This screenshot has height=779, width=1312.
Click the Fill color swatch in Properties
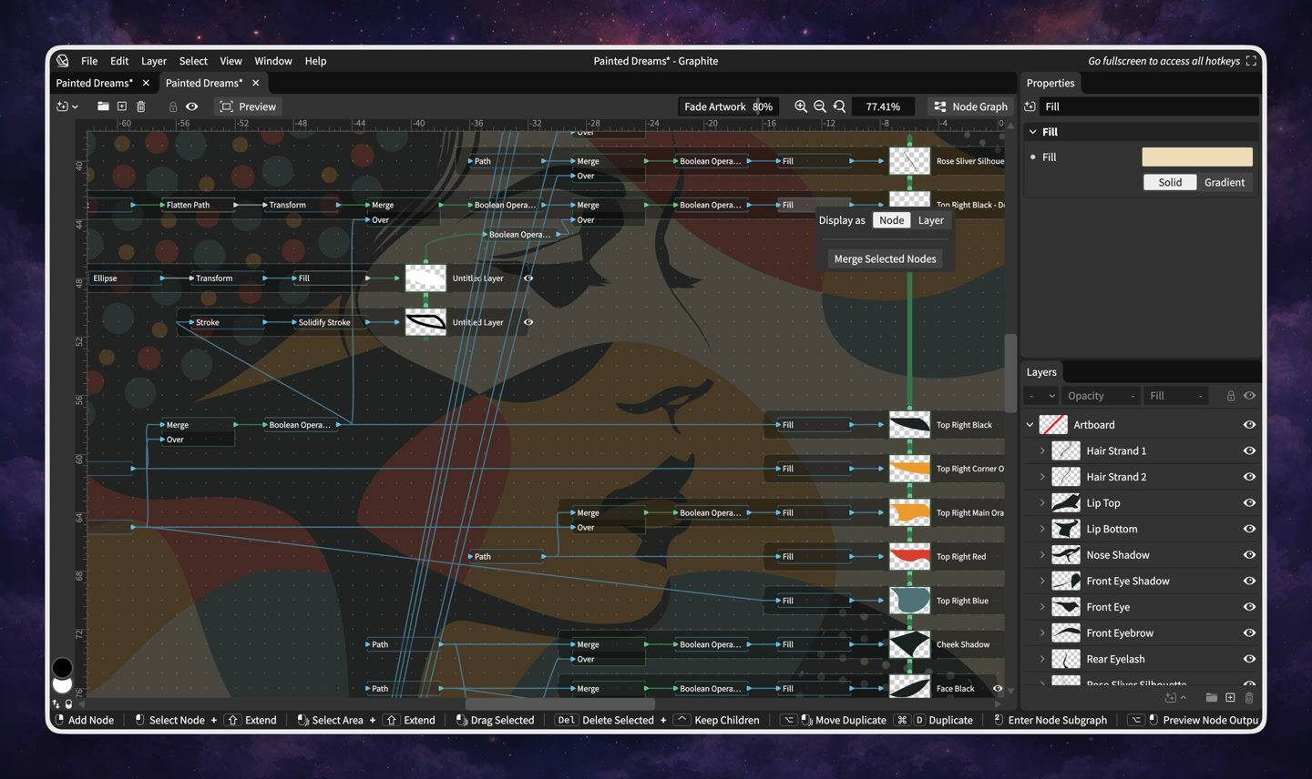(x=1197, y=157)
